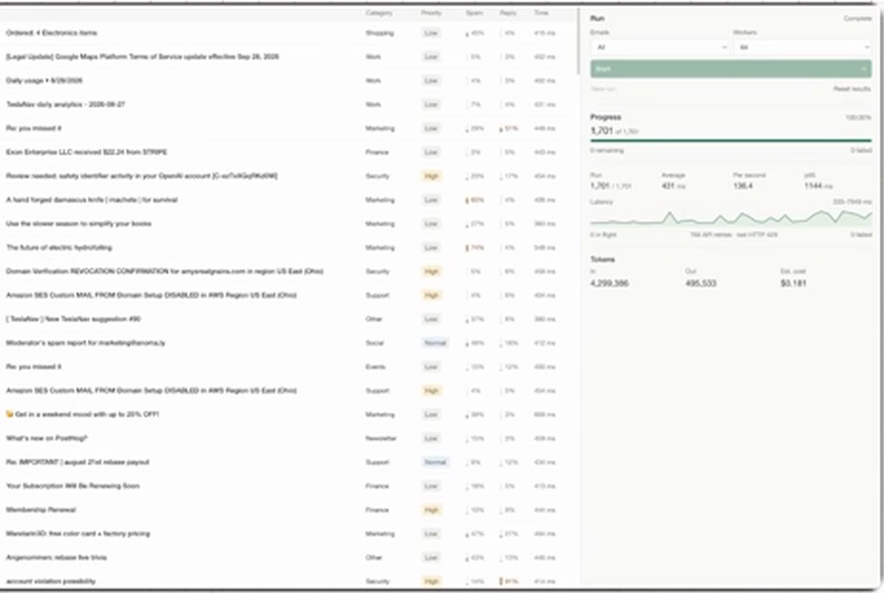Click the Reply column header
Viewport: 884px width, 593px height.
click(x=508, y=13)
